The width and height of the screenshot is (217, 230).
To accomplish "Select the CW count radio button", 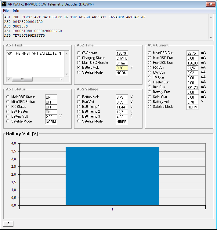I will (79, 53).
